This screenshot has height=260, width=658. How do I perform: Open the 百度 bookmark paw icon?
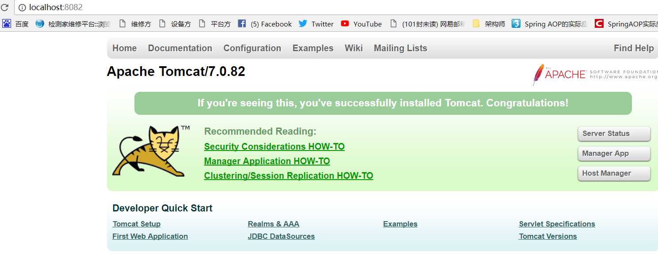[7, 24]
